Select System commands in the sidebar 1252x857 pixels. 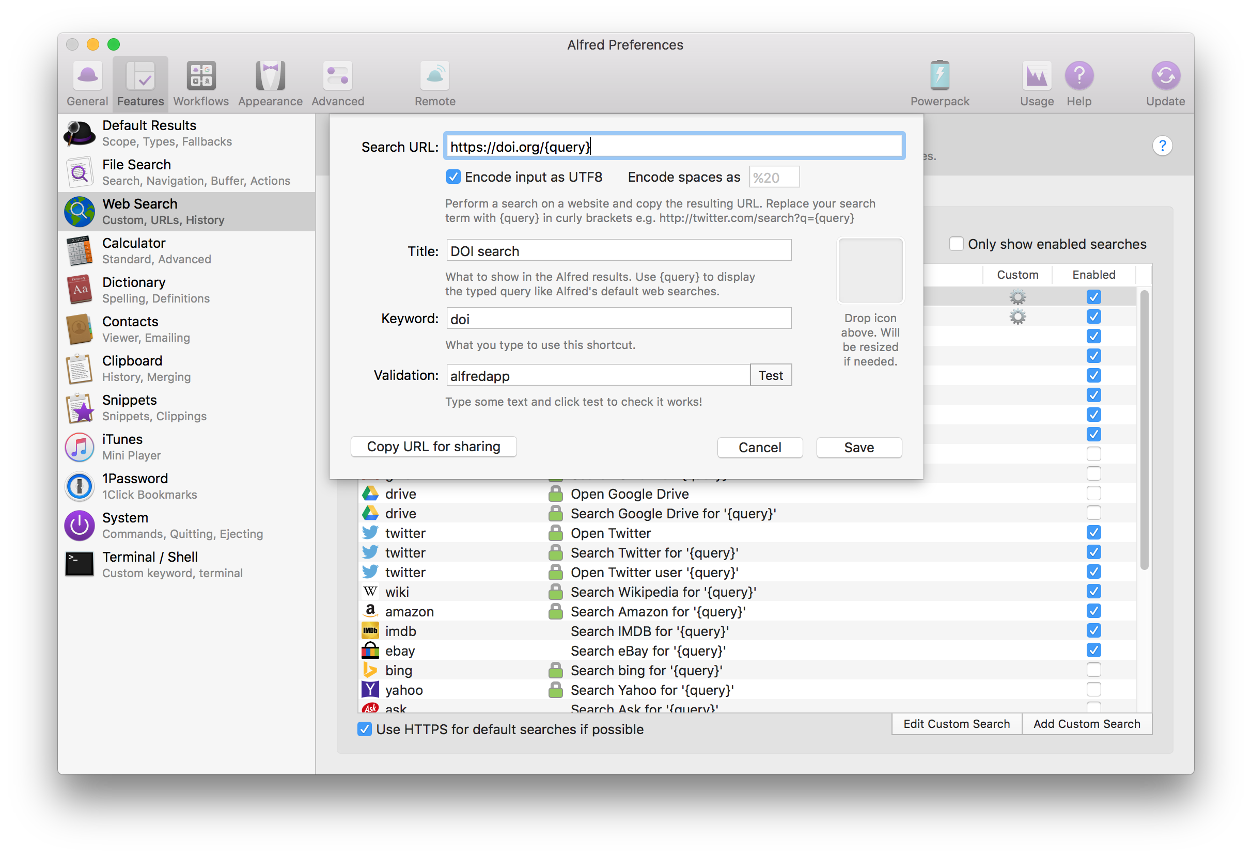pyautogui.click(x=186, y=526)
